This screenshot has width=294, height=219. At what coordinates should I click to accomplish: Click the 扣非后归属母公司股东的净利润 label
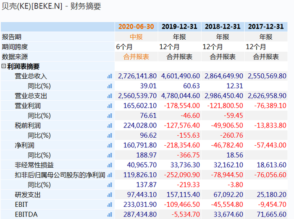pyautogui.click(x=60, y=175)
